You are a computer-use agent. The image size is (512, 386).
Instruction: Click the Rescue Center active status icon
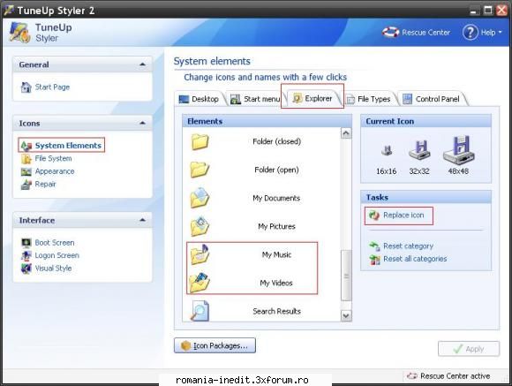[412, 376]
